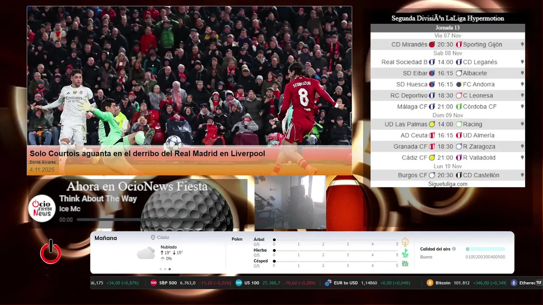Click the Cádiz location pin icon
The height and width of the screenshot is (305, 543).
click(153, 238)
